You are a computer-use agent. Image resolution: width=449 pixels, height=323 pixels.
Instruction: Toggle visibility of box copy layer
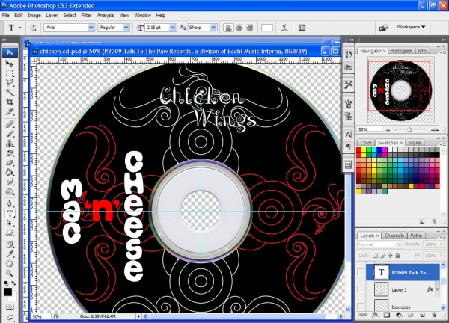(x=361, y=306)
